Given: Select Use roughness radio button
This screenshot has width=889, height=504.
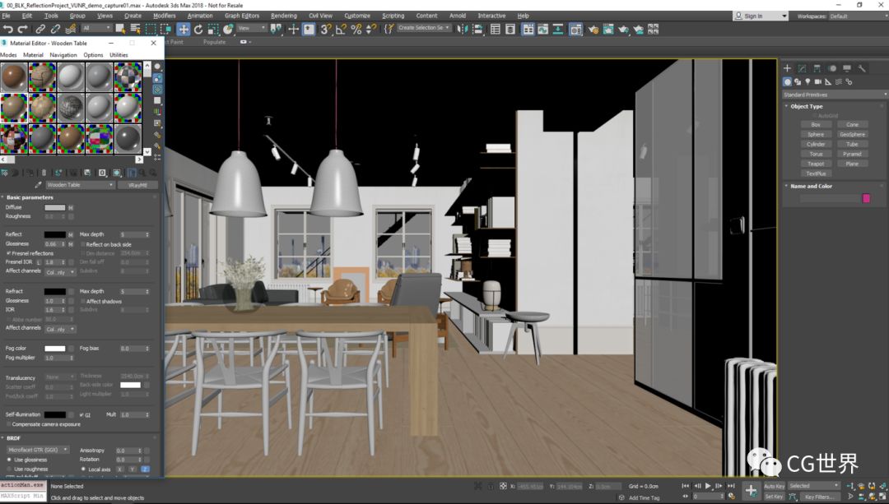Looking at the screenshot, I should (9, 469).
